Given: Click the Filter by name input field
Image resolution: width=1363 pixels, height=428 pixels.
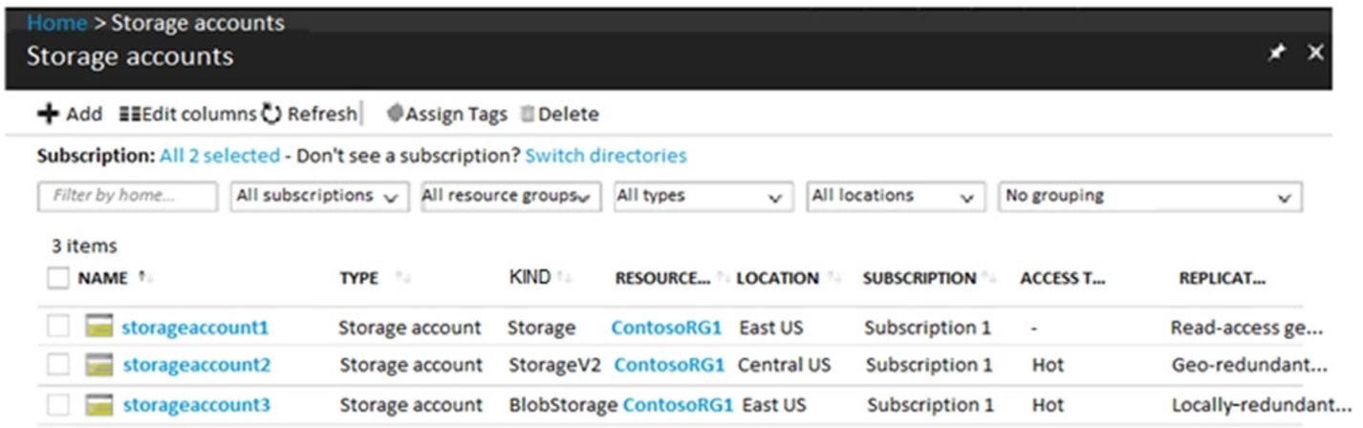Looking at the screenshot, I should (127, 196).
